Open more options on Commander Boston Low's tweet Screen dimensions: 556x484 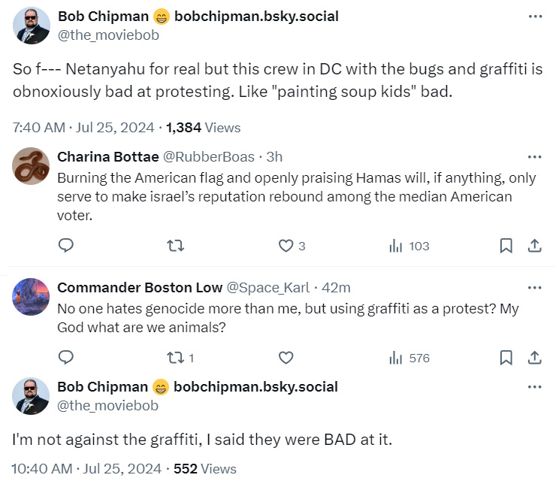coord(534,288)
